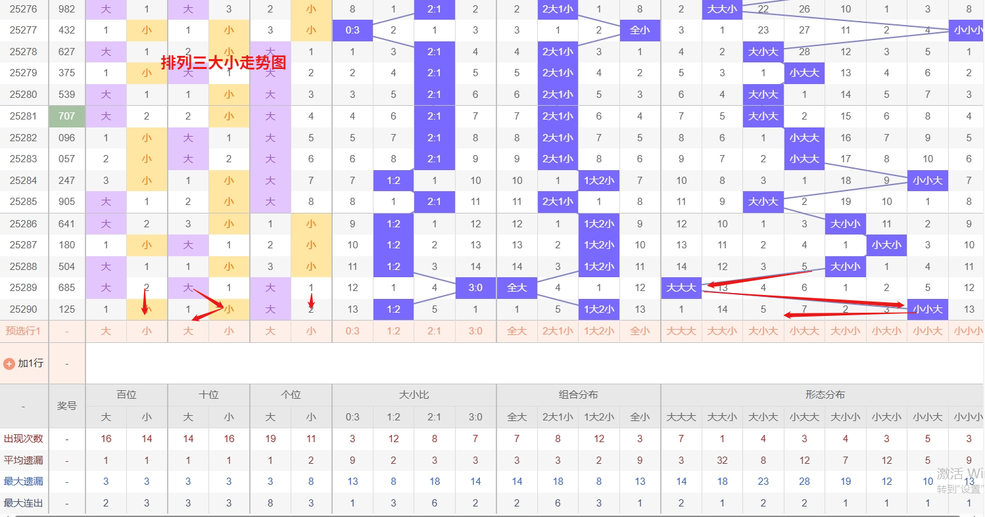985x517 pixels.
Task: Select 百位 大 in the 预选行1 row
Action: click(x=106, y=331)
